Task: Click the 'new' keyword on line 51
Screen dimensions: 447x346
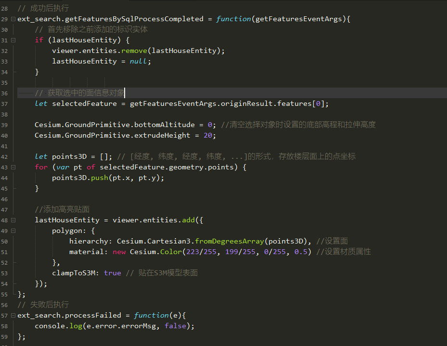Action: (119, 252)
